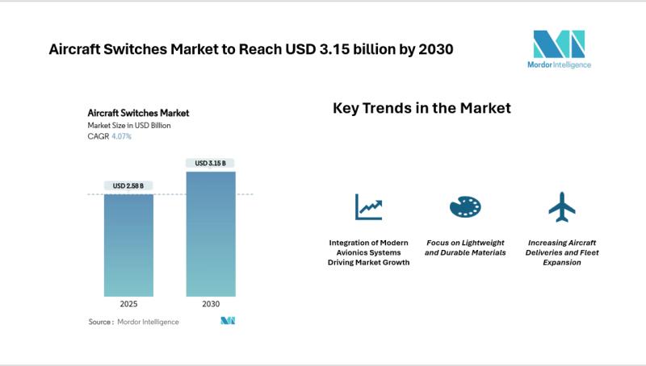Click the Focus on Lightweight and Durable Materials text

click(x=465, y=247)
